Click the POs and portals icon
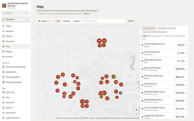 coord(4,77)
